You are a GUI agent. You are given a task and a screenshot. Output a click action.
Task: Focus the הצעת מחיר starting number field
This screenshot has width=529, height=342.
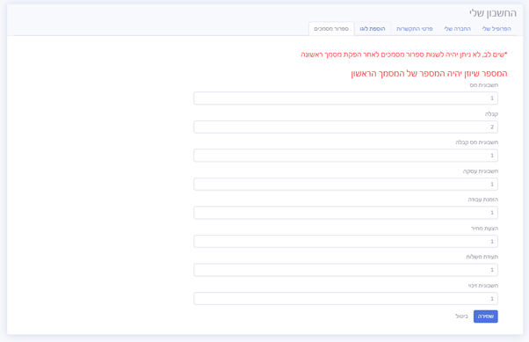[345, 242]
